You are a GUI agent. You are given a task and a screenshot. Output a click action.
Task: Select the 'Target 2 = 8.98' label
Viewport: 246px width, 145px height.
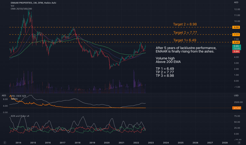point(185,24)
